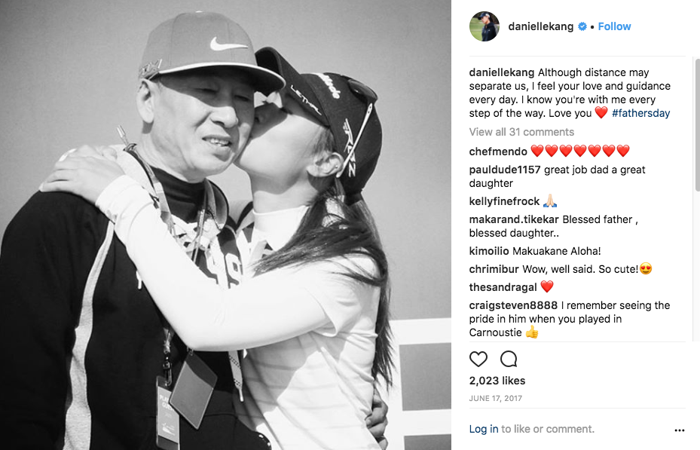The height and width of the screenshot is (450, 700).
Task: Visit kellyfinefrock's profile
Action: 504,201
